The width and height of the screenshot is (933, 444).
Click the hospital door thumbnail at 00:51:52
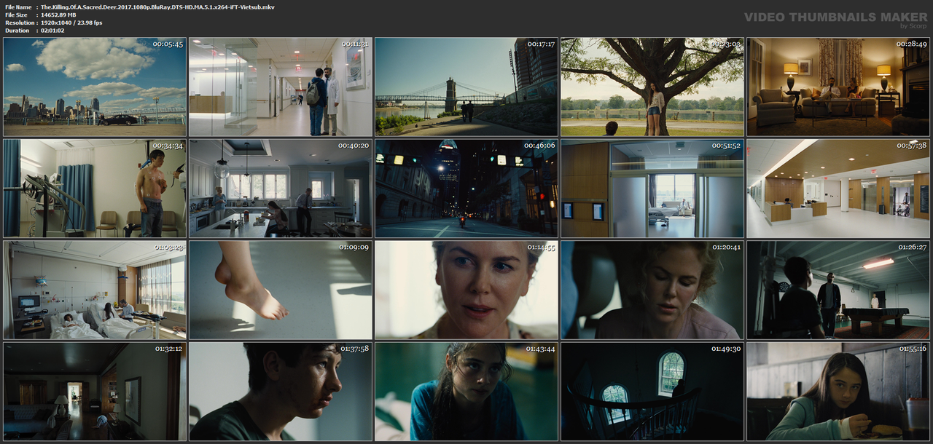(652, 189)
